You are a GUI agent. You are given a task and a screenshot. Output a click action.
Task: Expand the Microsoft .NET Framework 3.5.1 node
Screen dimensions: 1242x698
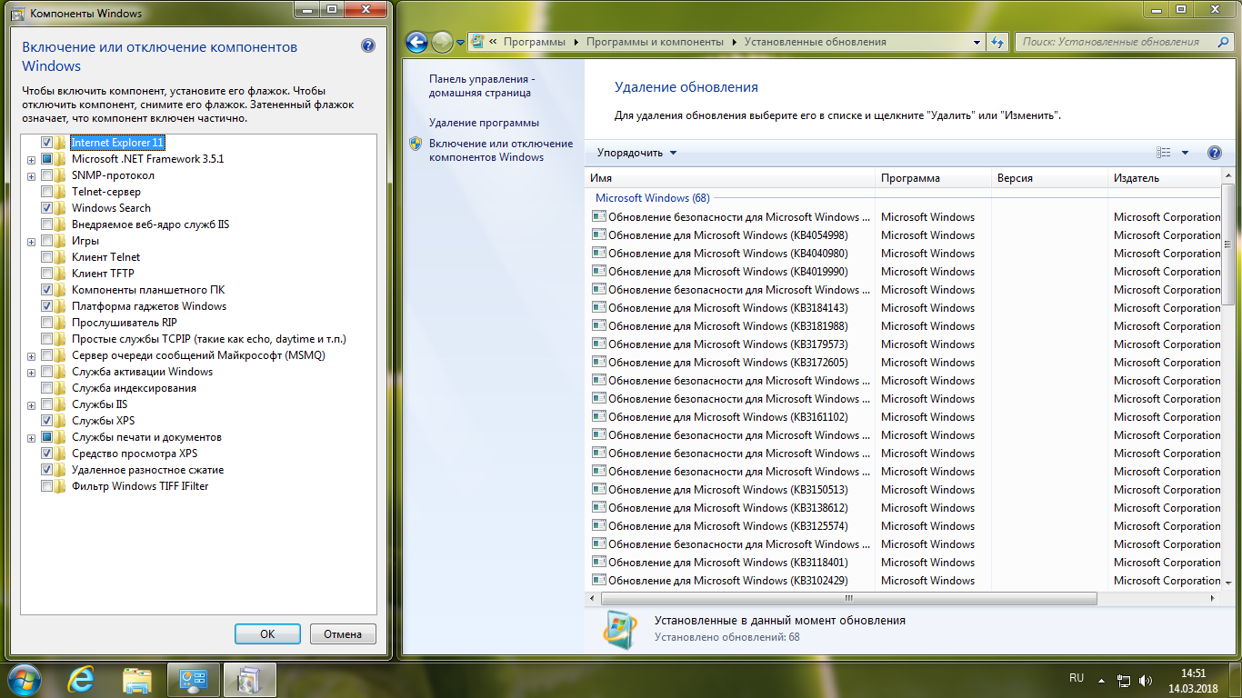32,159
